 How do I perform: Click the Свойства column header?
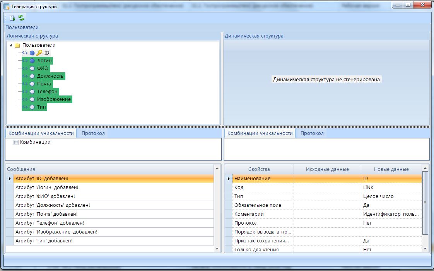pos(259,169)
